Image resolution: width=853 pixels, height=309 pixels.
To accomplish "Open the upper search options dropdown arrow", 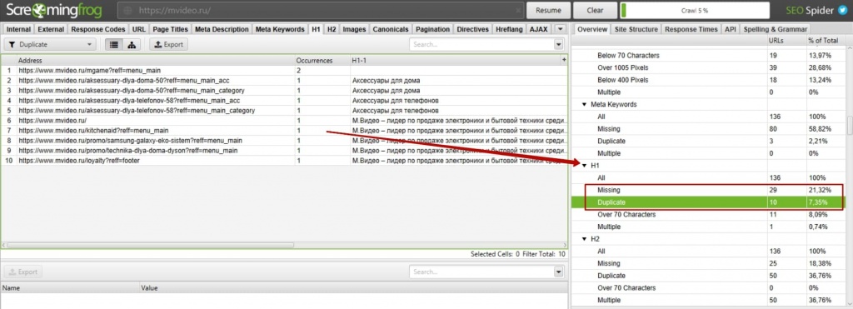I will click(x=559, y=45).
